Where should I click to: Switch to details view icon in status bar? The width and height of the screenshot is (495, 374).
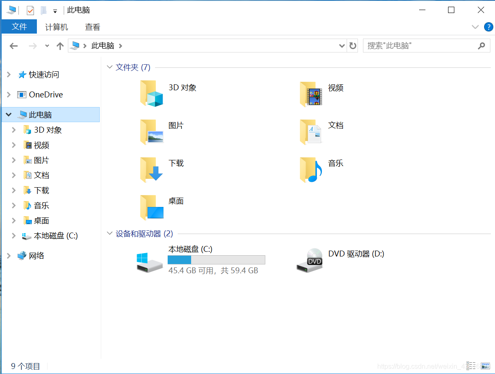[x=471, y=366]
